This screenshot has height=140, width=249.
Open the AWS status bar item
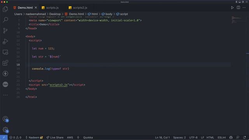(x=70, y=137)
